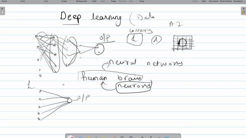Open the Documents view
Viewport: 246px width, 138px height.
coord(214,1)
